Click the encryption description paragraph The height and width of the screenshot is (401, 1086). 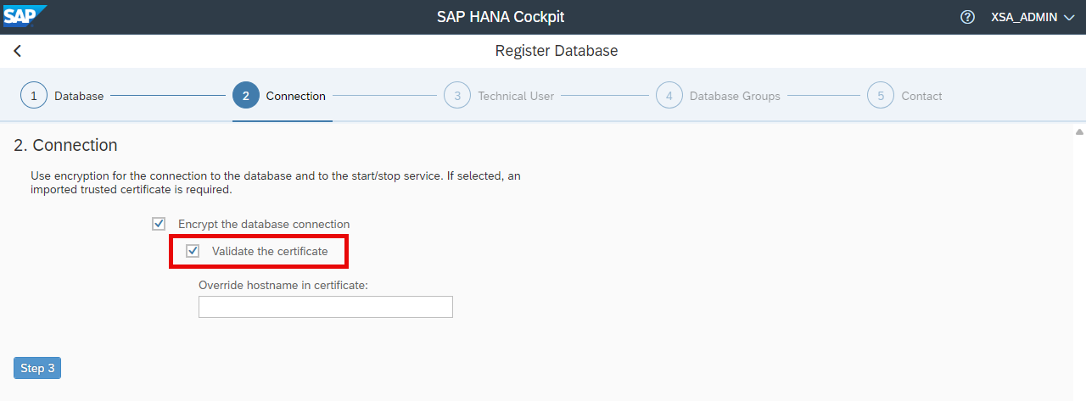pyautogui.click(x=276, y=182)
